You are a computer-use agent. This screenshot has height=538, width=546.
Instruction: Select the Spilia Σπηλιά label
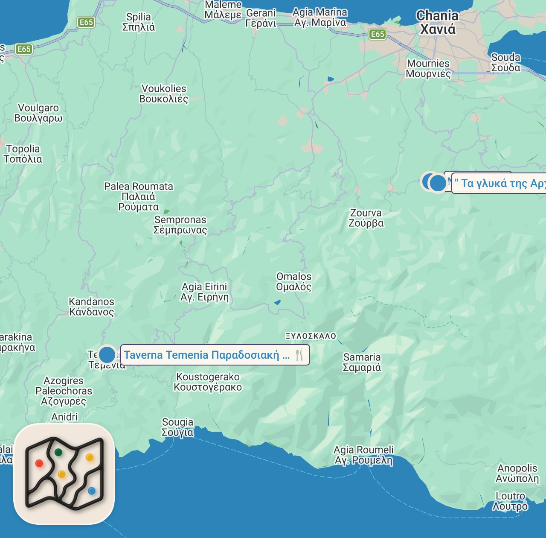pos(139,22)
